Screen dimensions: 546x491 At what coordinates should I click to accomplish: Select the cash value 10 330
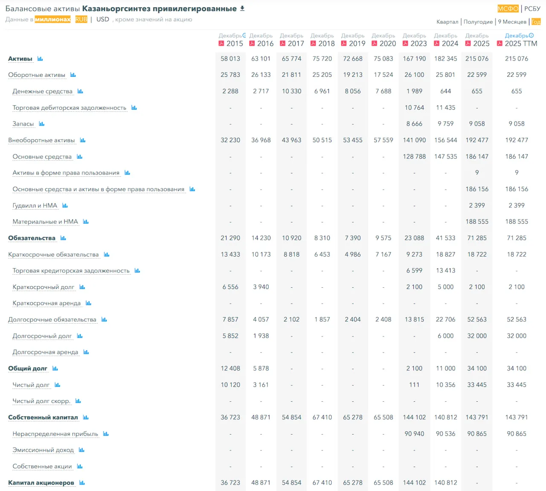pos(292,91)
